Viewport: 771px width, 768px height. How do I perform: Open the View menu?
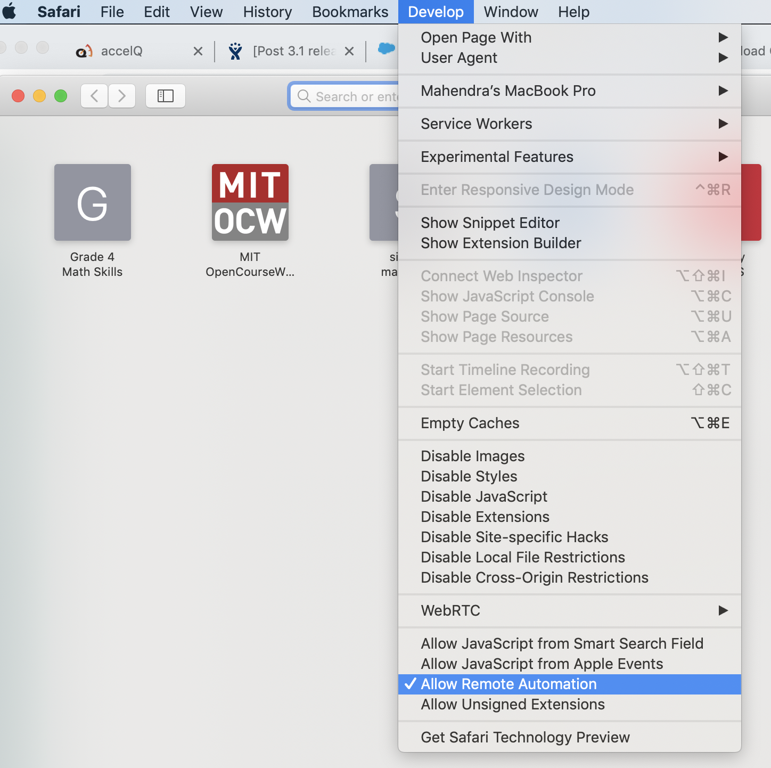point(206,12)
